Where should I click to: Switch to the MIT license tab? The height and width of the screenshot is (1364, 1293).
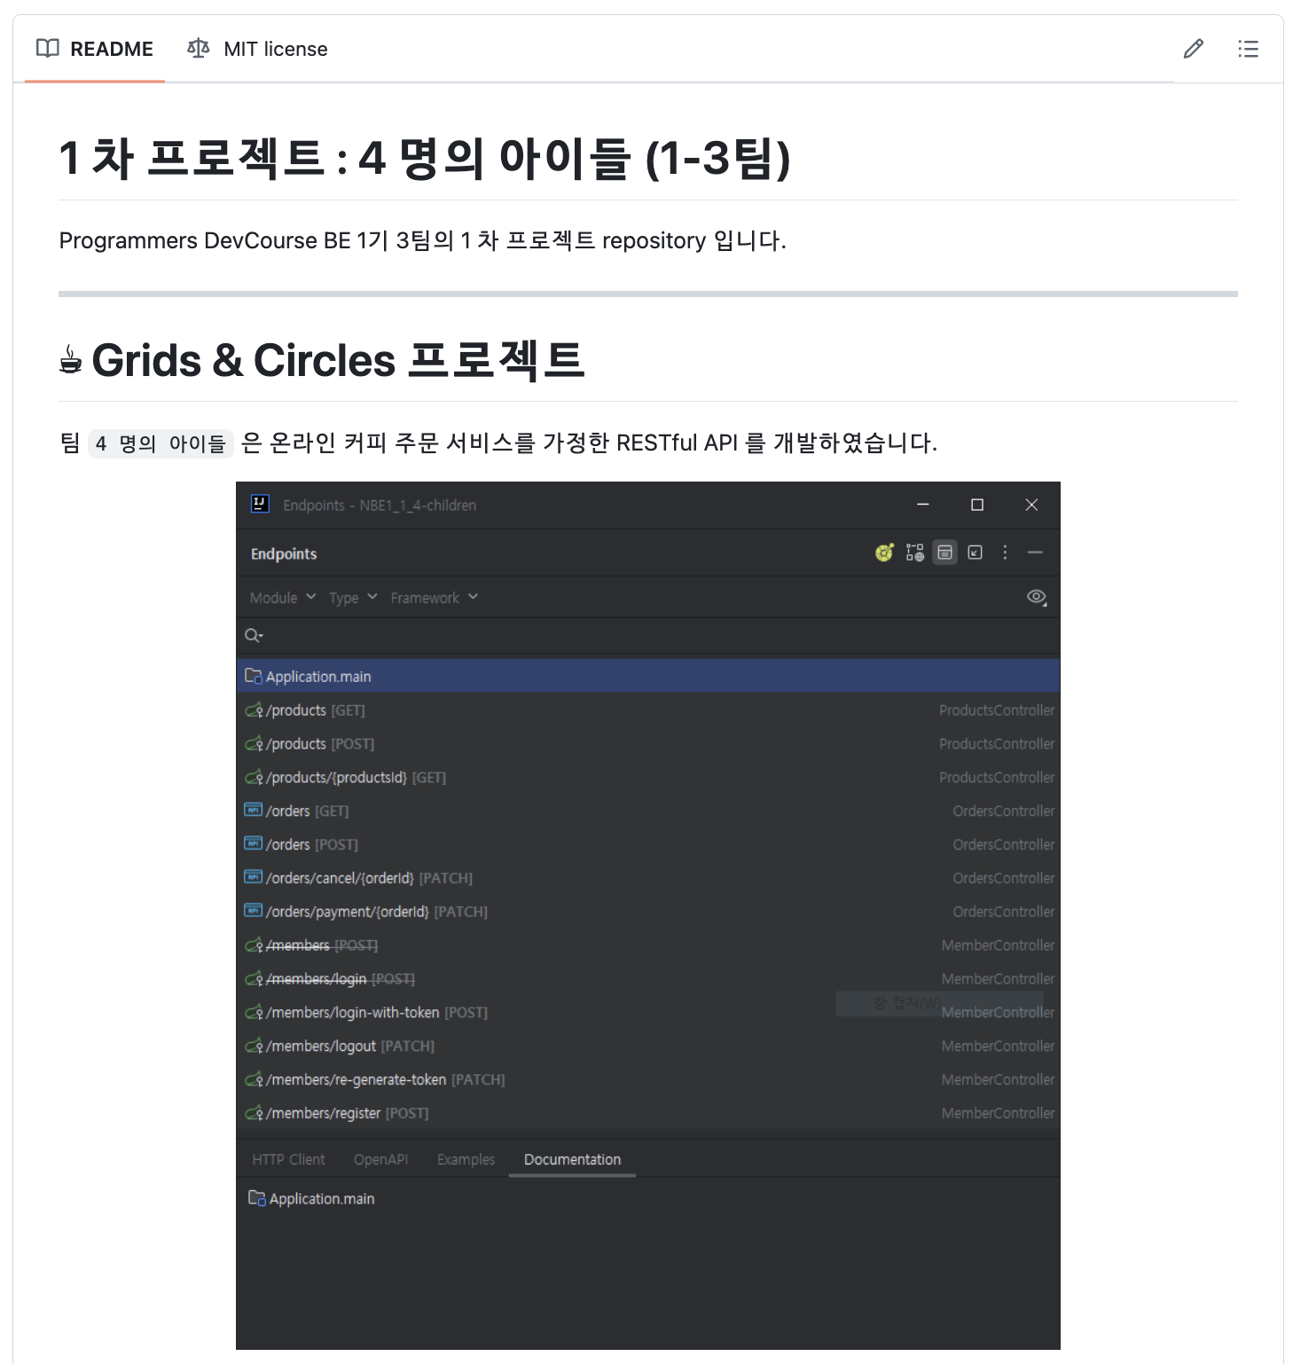[257, 49]
